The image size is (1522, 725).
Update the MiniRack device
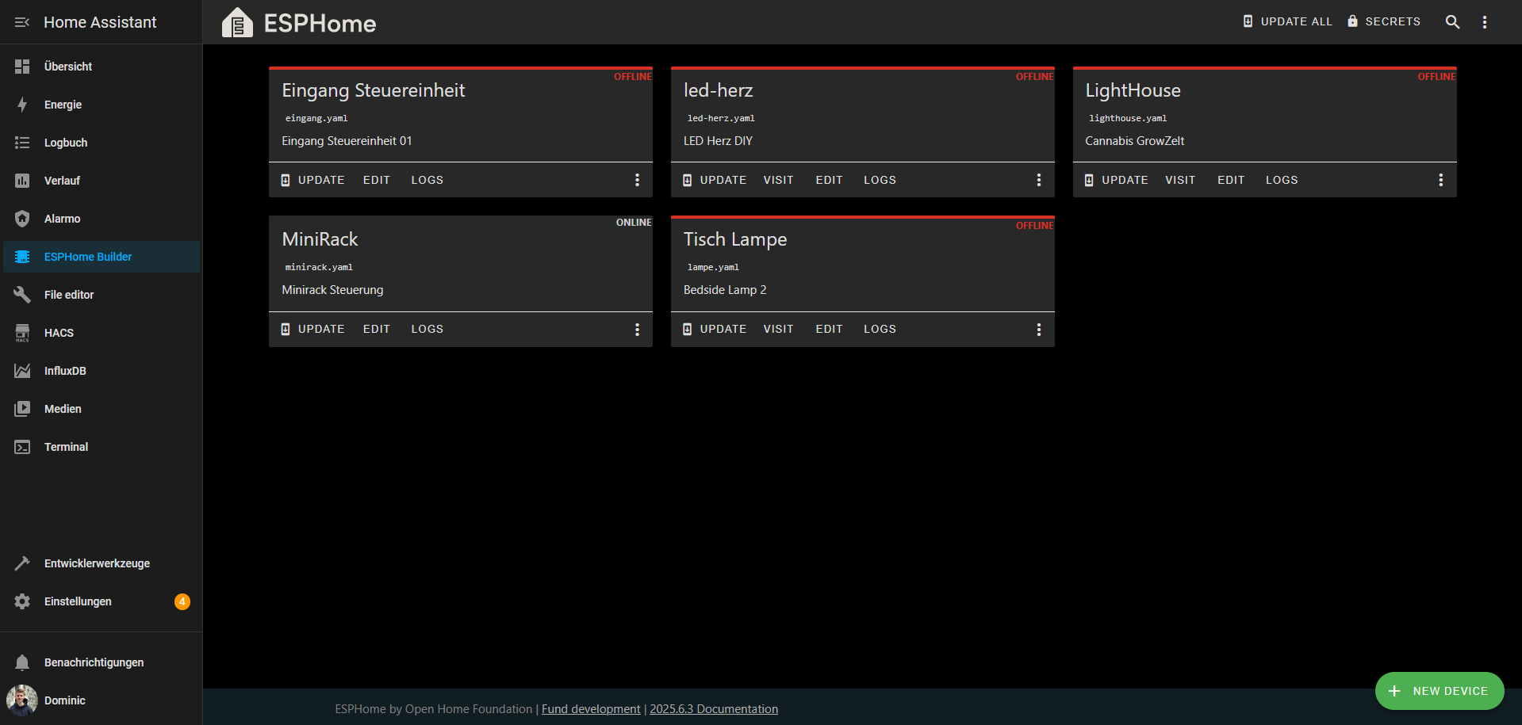(312, 329)
